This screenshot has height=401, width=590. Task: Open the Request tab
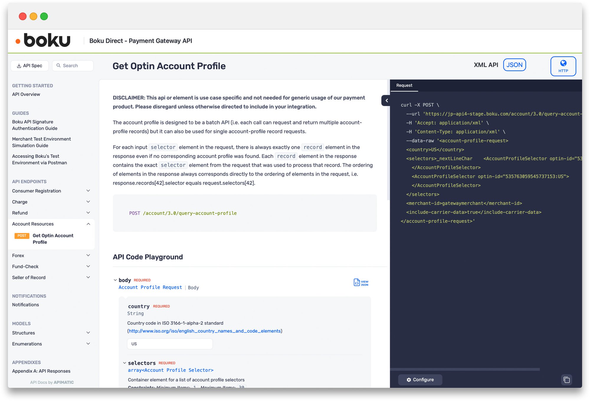pos(404,85)
